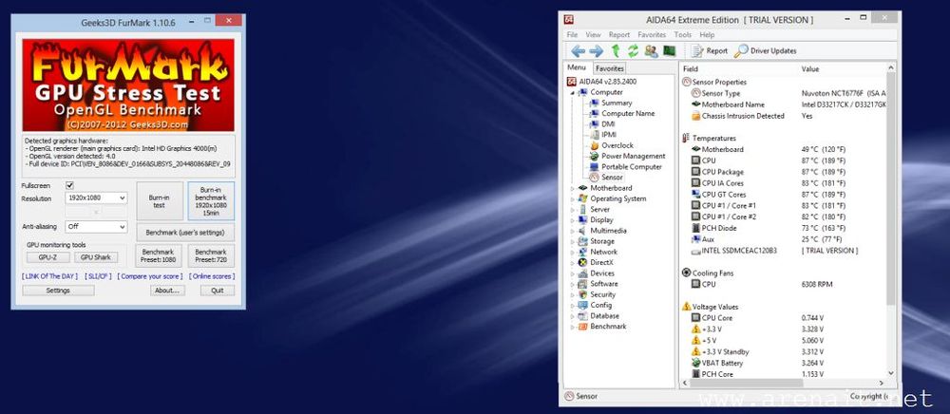Click the users icon in AIDA64 toolbar

pyautogui.click(x=651, y=50)
